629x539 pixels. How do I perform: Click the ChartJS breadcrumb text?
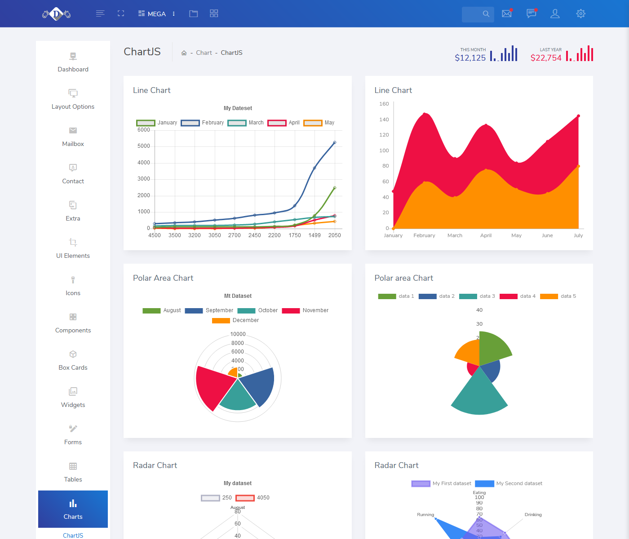pyautogui.click(x=231, y=53)
